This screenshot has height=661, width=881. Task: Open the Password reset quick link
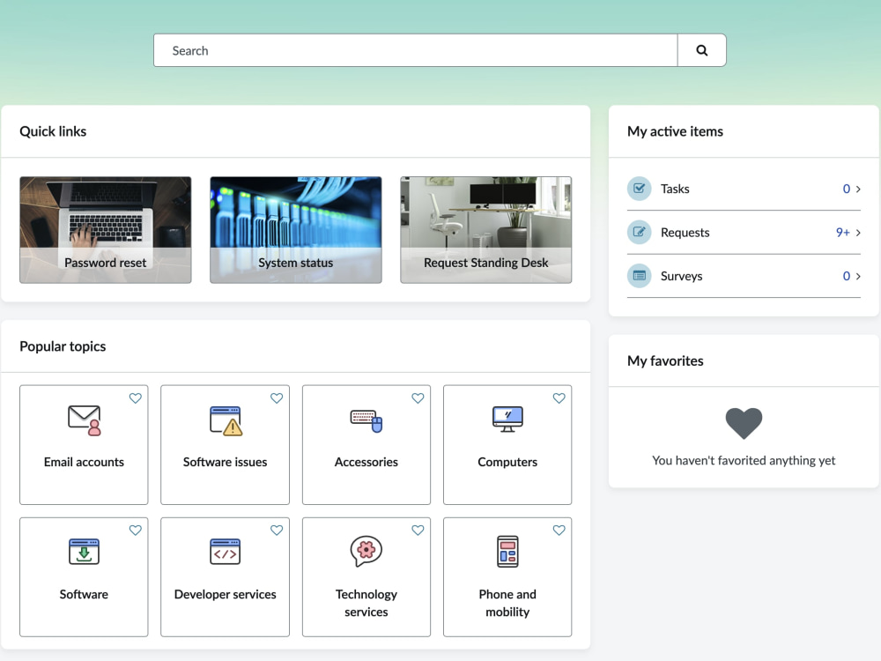pos(106,230)
